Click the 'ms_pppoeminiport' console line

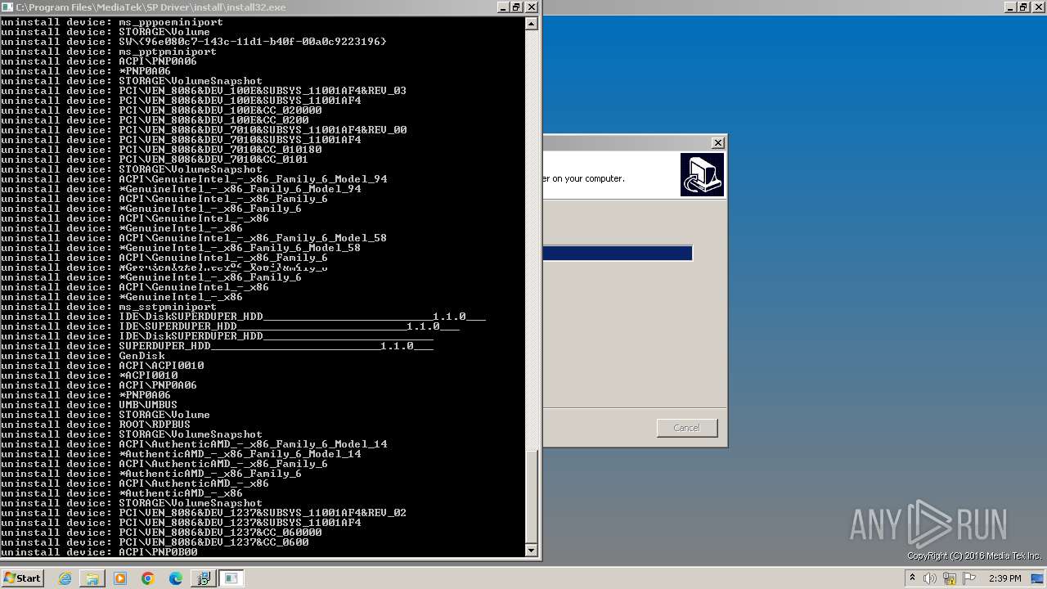click(x=112, y=22)
